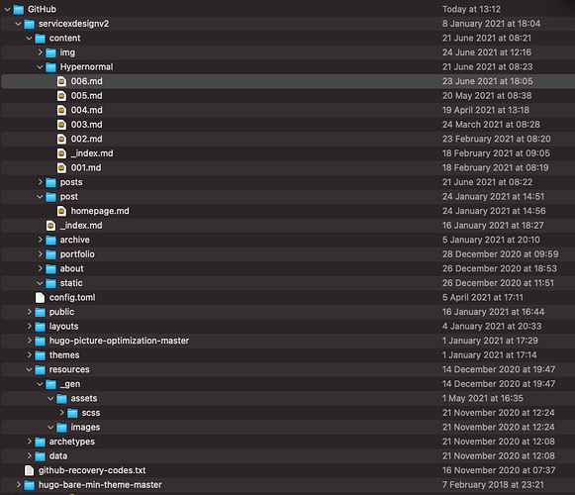Collapse the static folder chevron
The height and width of the screenshot is (495, 575).
pyautogui.click(x=40, y=283)
